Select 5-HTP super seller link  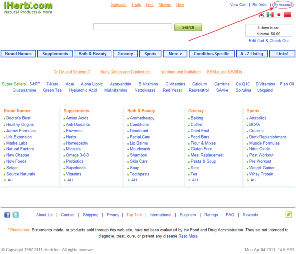tap(35, 84)
